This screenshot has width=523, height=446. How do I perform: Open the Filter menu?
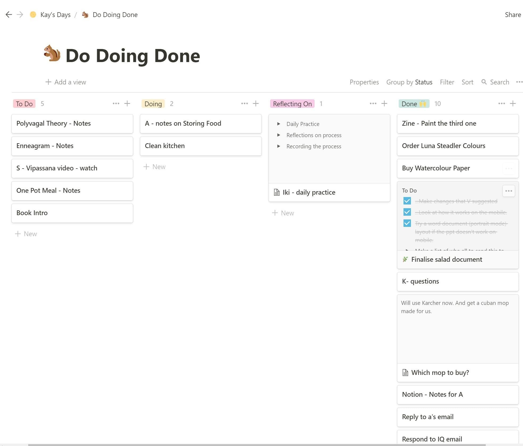click(x=447, y=82)
